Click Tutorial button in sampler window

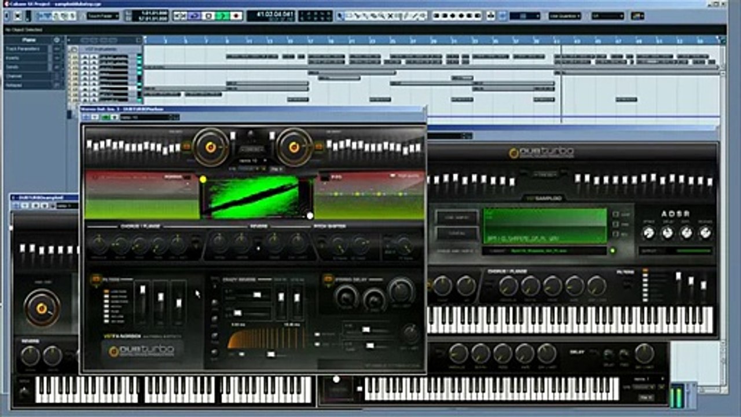click(457, 233)
